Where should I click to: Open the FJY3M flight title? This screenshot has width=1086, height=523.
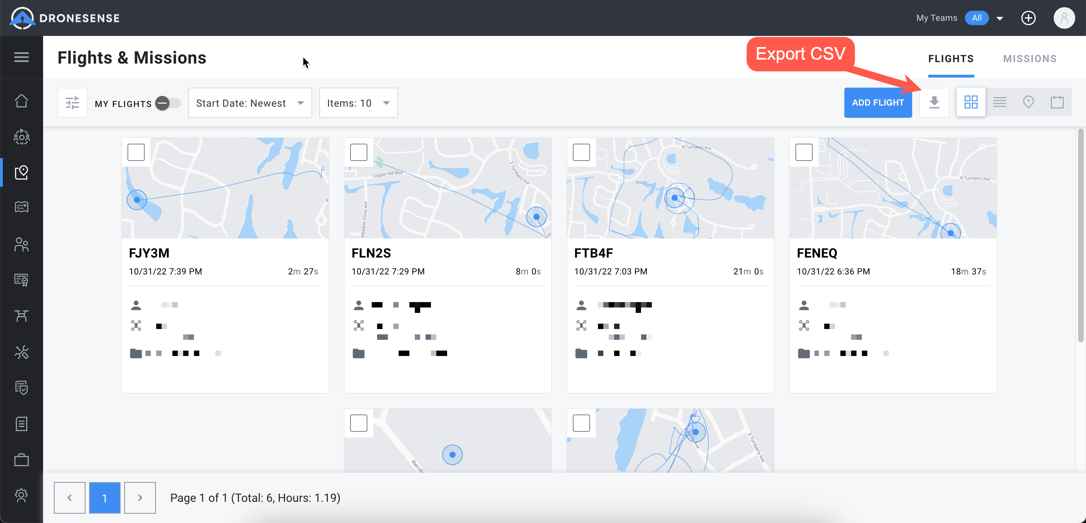(x=149, y=253)
